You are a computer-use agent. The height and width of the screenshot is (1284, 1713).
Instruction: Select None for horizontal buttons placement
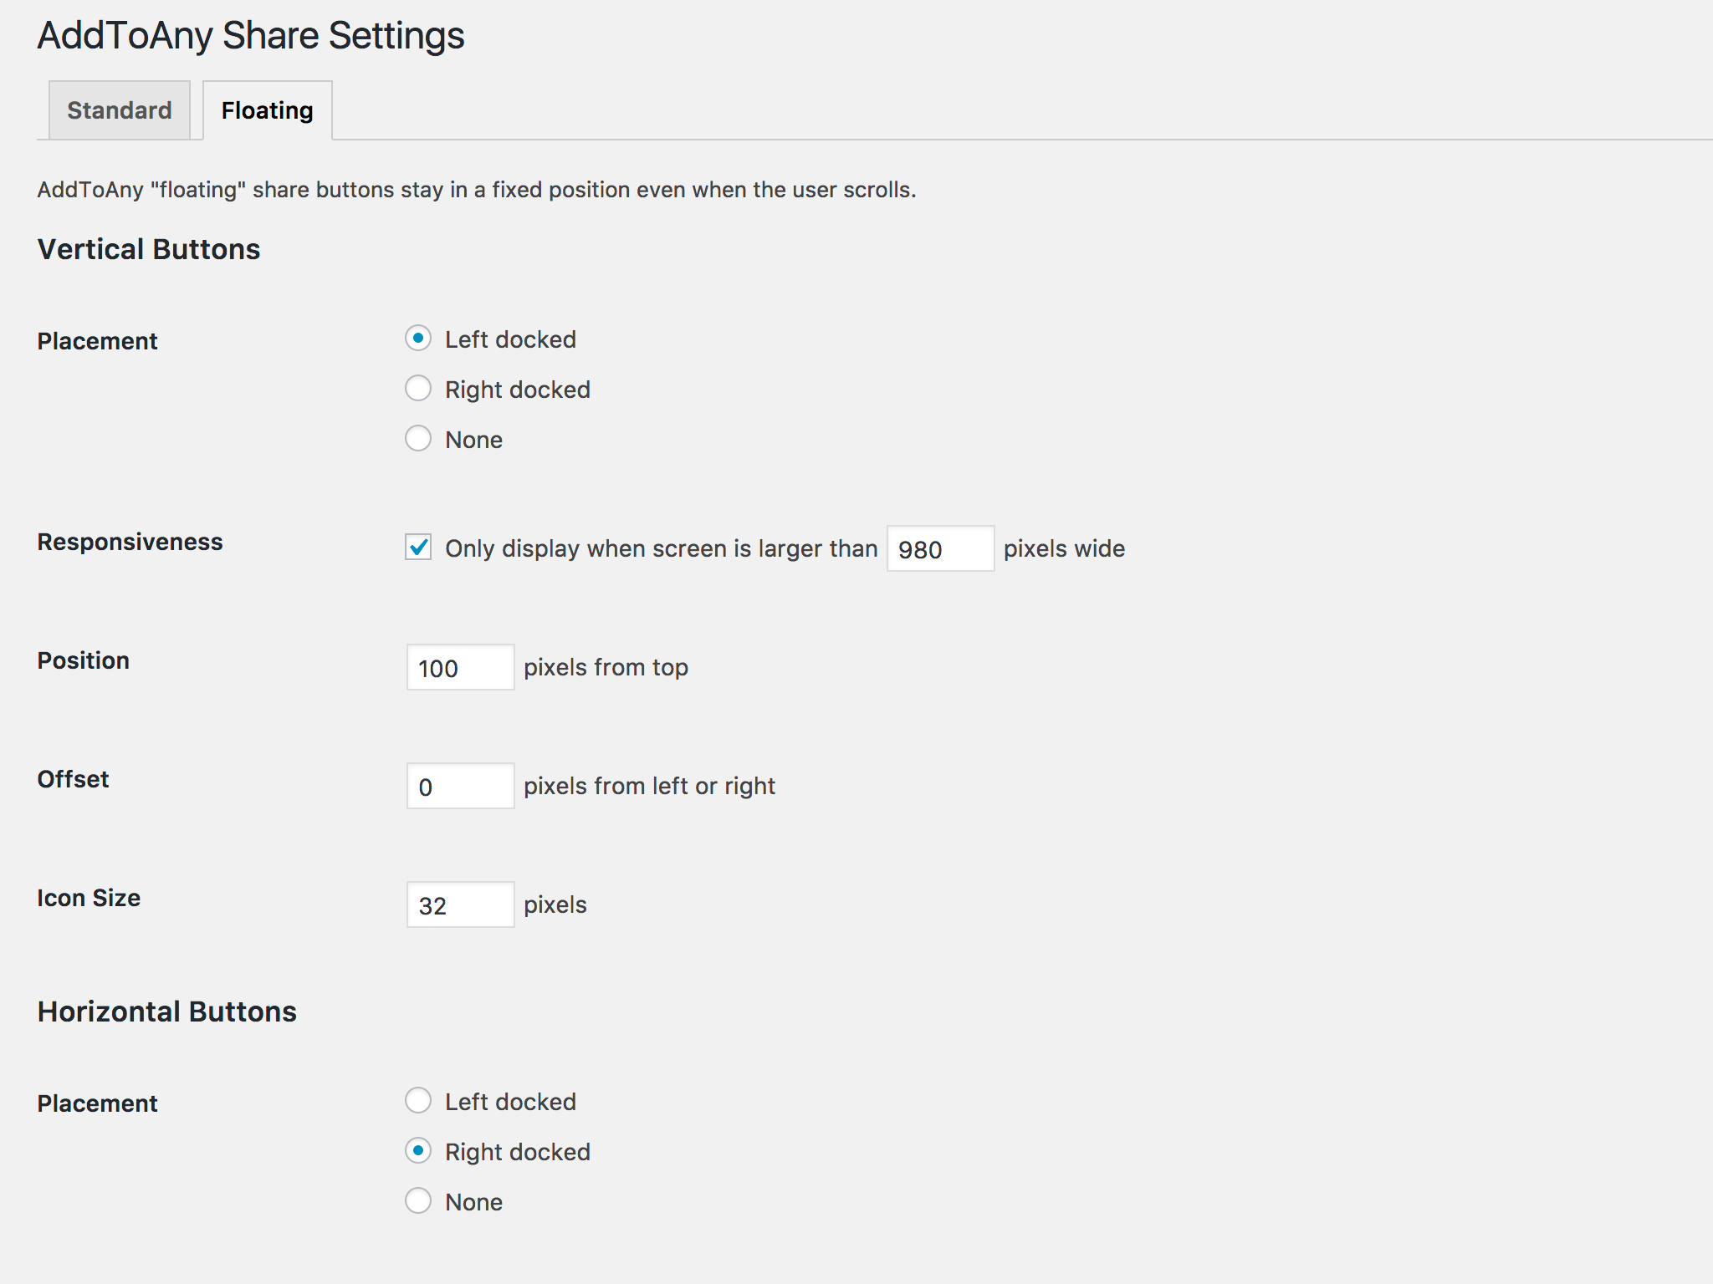418,1201
